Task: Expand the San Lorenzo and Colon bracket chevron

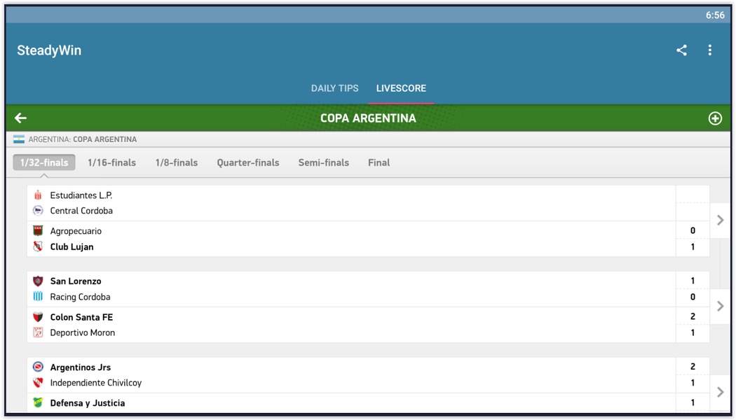Action: point(720,306)
